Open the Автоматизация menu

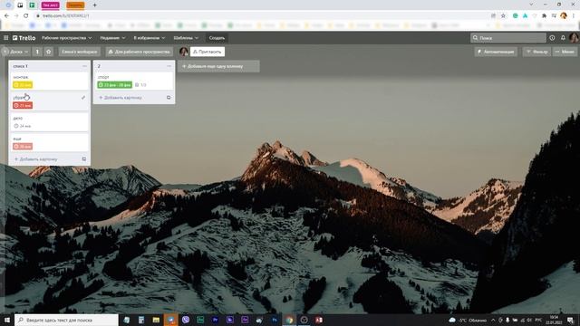(496, 52)
